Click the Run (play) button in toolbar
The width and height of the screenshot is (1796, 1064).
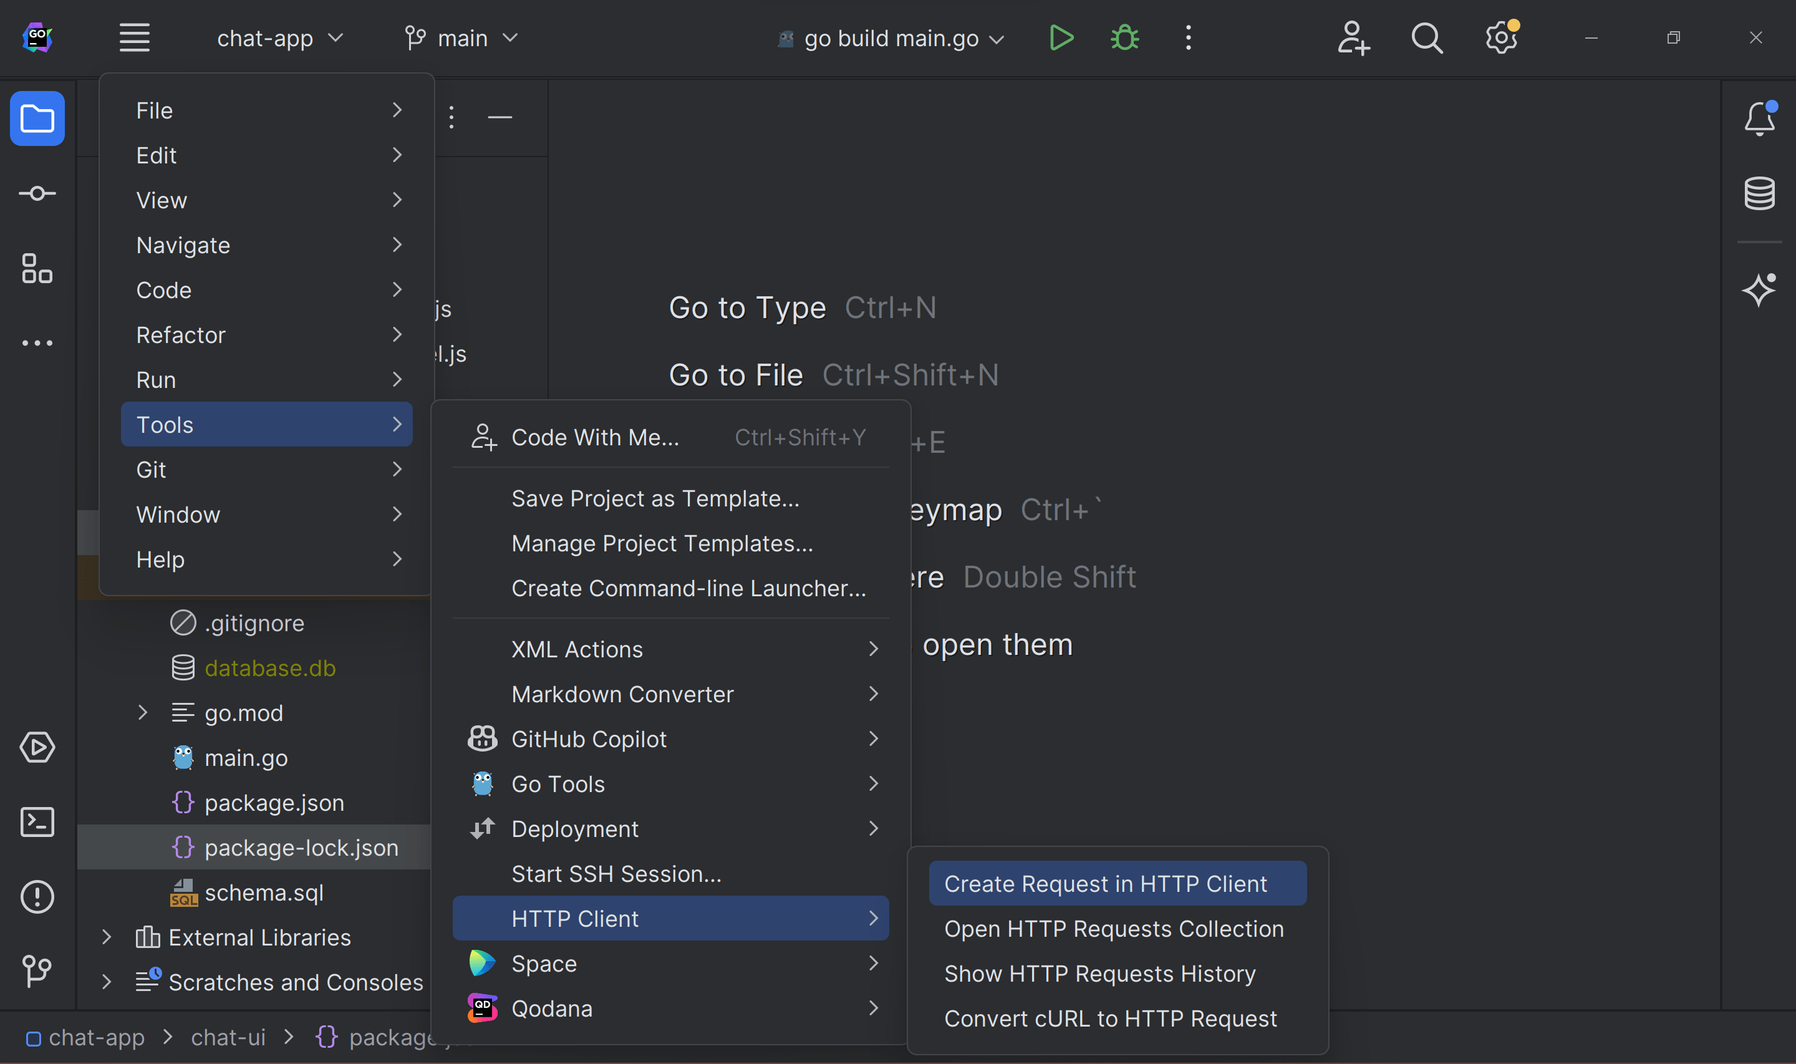1061,38
